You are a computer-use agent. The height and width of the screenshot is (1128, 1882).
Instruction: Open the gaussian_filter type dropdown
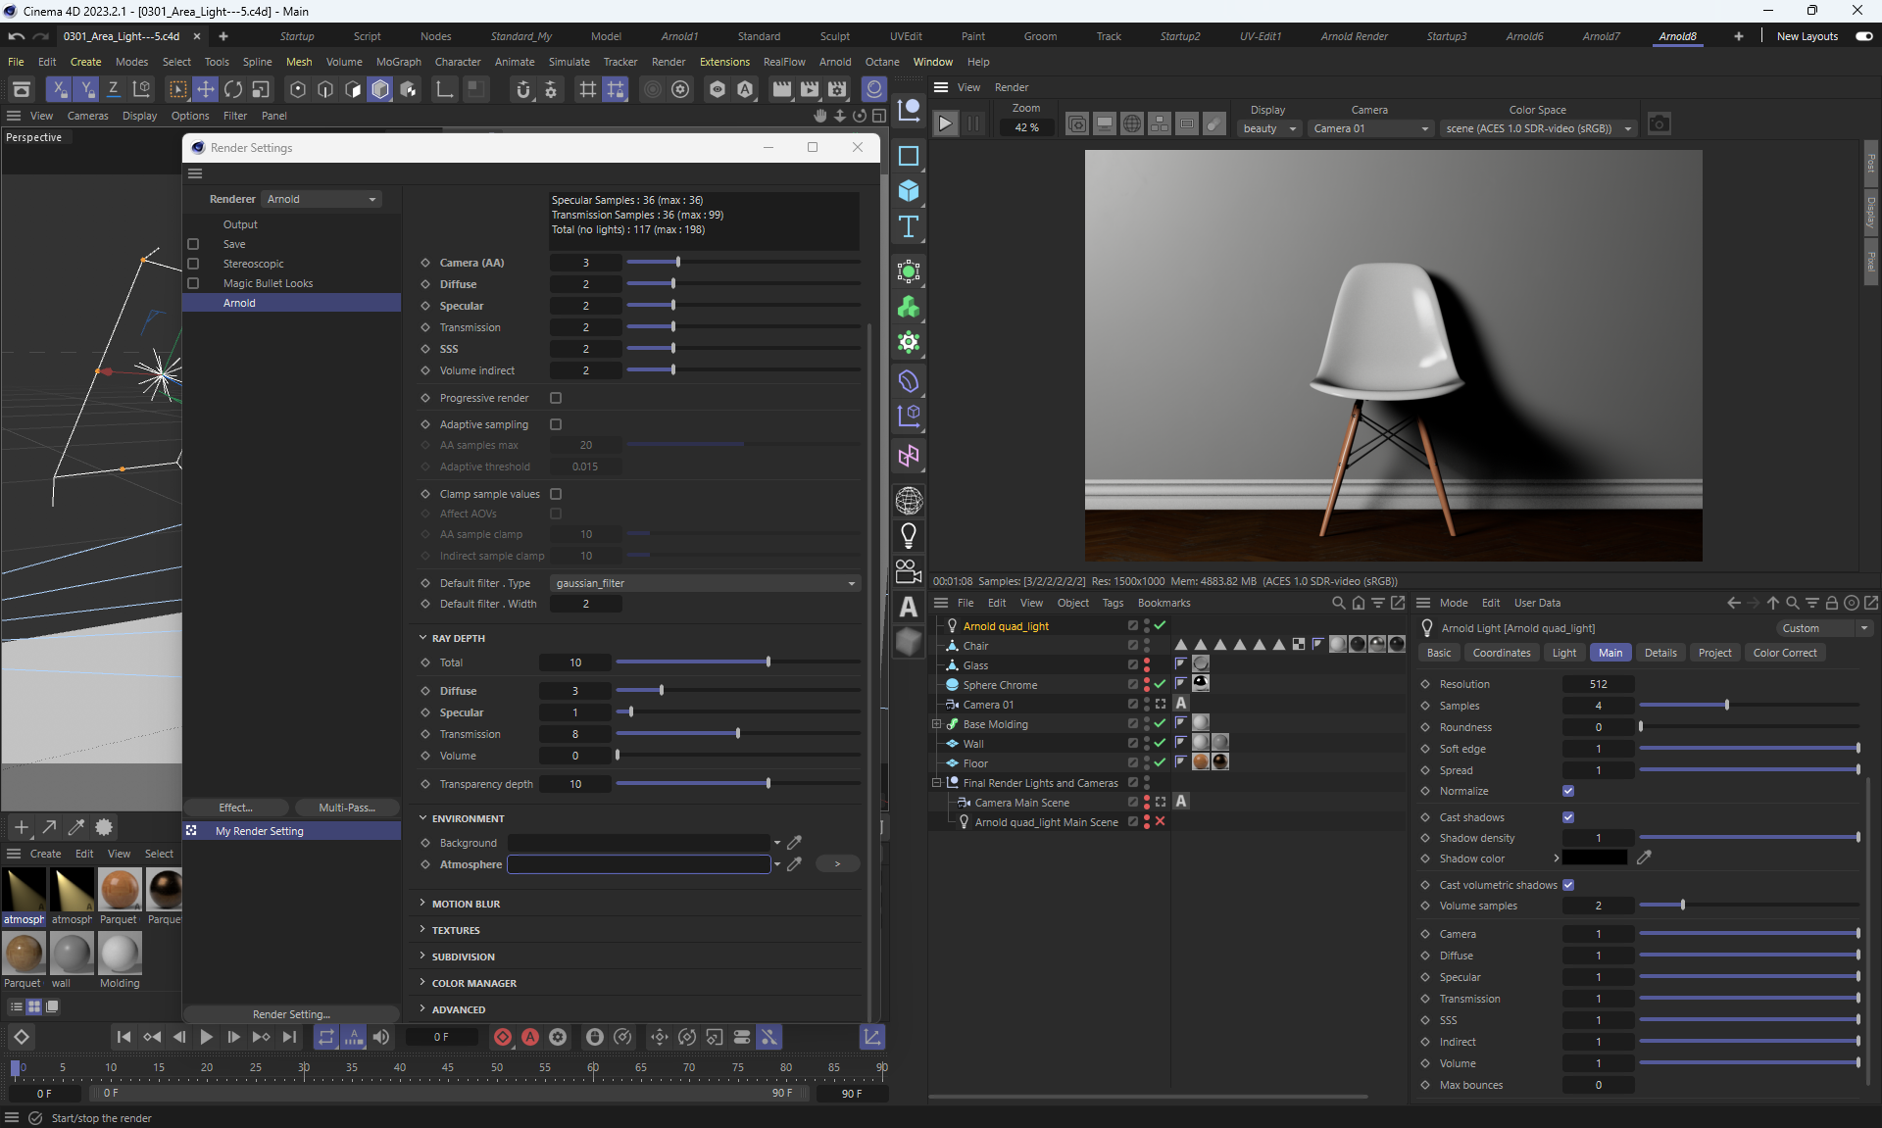pos(705,583)
